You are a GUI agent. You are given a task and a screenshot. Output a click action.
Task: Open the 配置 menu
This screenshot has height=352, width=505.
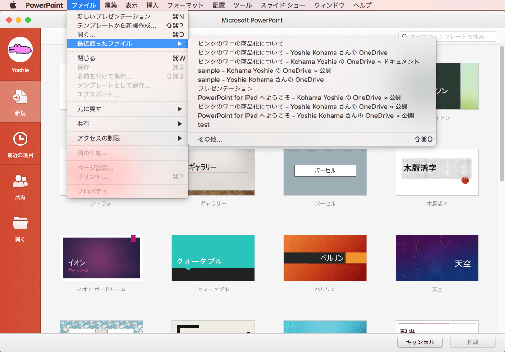click(219, 5)
